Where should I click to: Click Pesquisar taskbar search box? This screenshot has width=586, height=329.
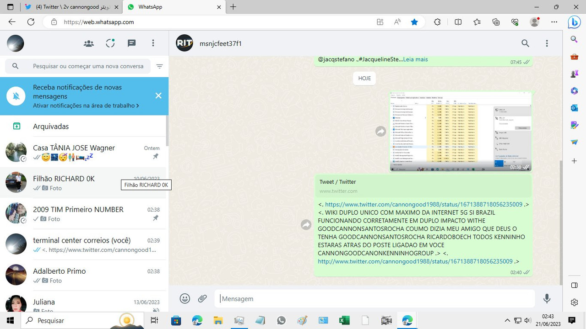(x=82, y=320)
